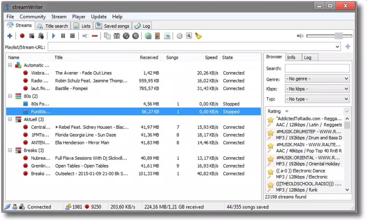Select the 80s Fo... stopped stream
The width and height of the screenshot is (367, 220).
(x=133, y=104)
